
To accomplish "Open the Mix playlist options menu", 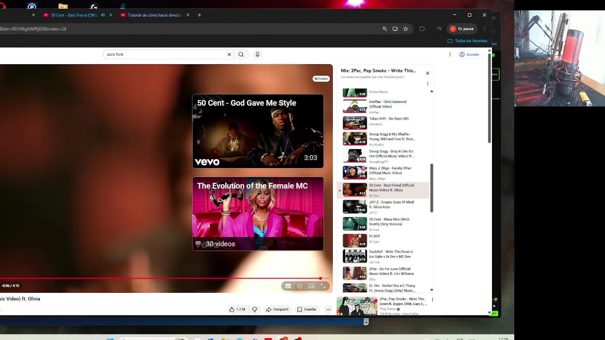I will (428, 84).
